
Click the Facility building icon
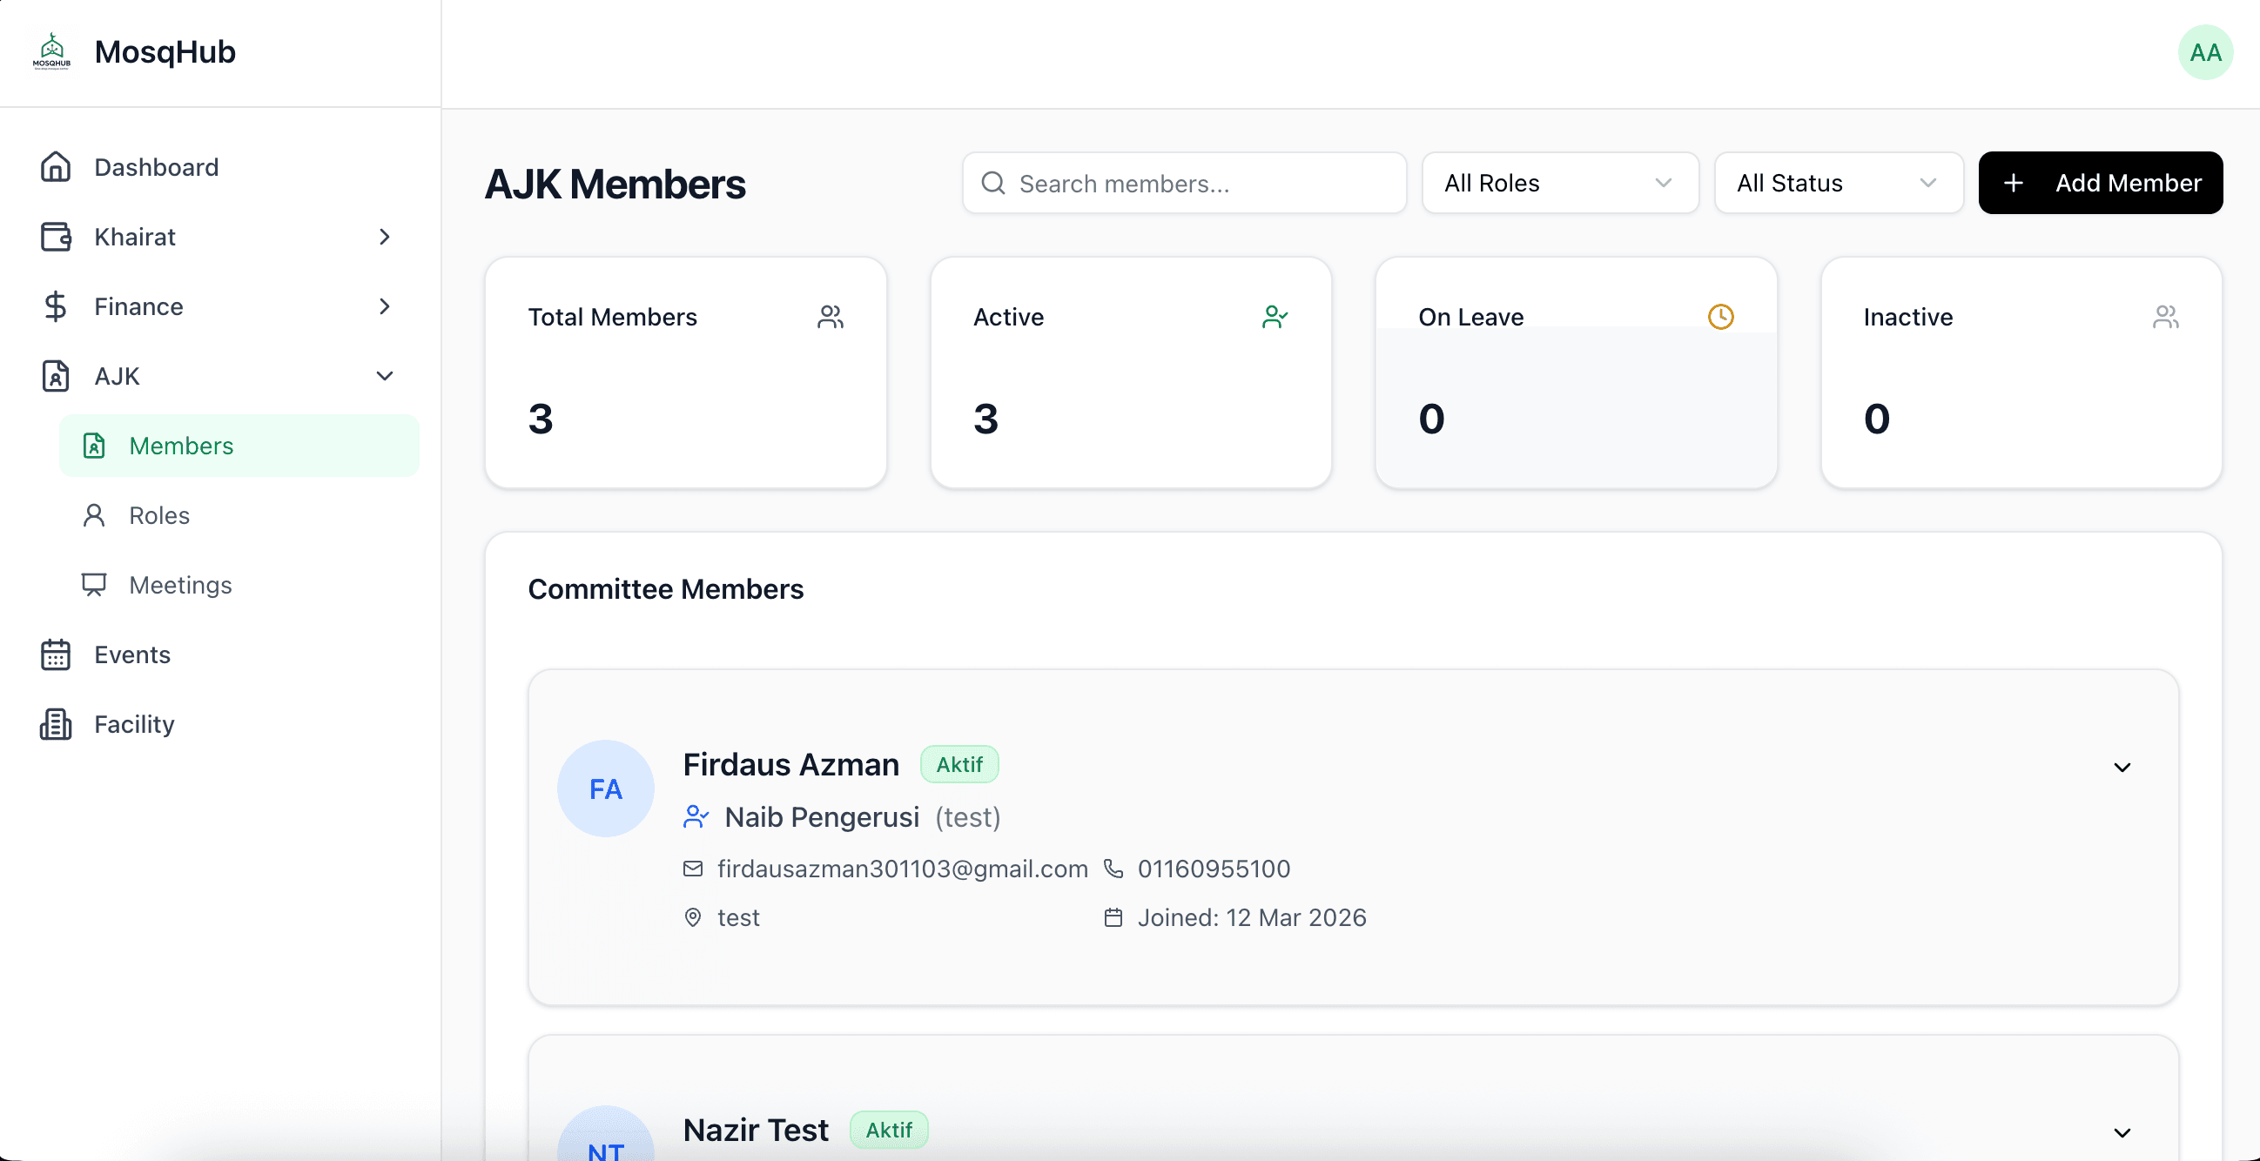click(55, 723)
